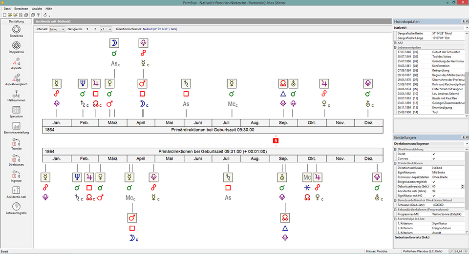Open the Elementeverteilung chart

[x=16, y=128]
